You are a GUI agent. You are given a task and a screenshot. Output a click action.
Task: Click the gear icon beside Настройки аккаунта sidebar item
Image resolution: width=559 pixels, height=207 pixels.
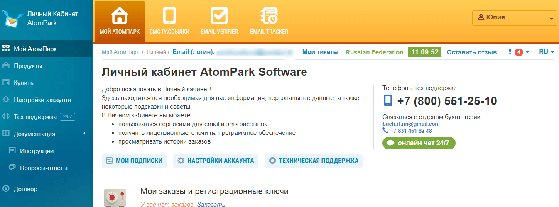(6, 100)
